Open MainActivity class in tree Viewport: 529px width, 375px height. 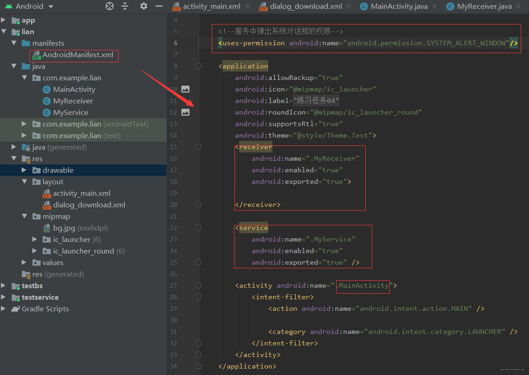[74, 89]
